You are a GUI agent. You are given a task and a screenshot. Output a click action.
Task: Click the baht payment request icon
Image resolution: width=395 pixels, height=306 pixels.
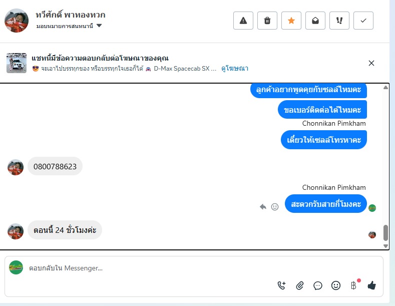[354, 285]
